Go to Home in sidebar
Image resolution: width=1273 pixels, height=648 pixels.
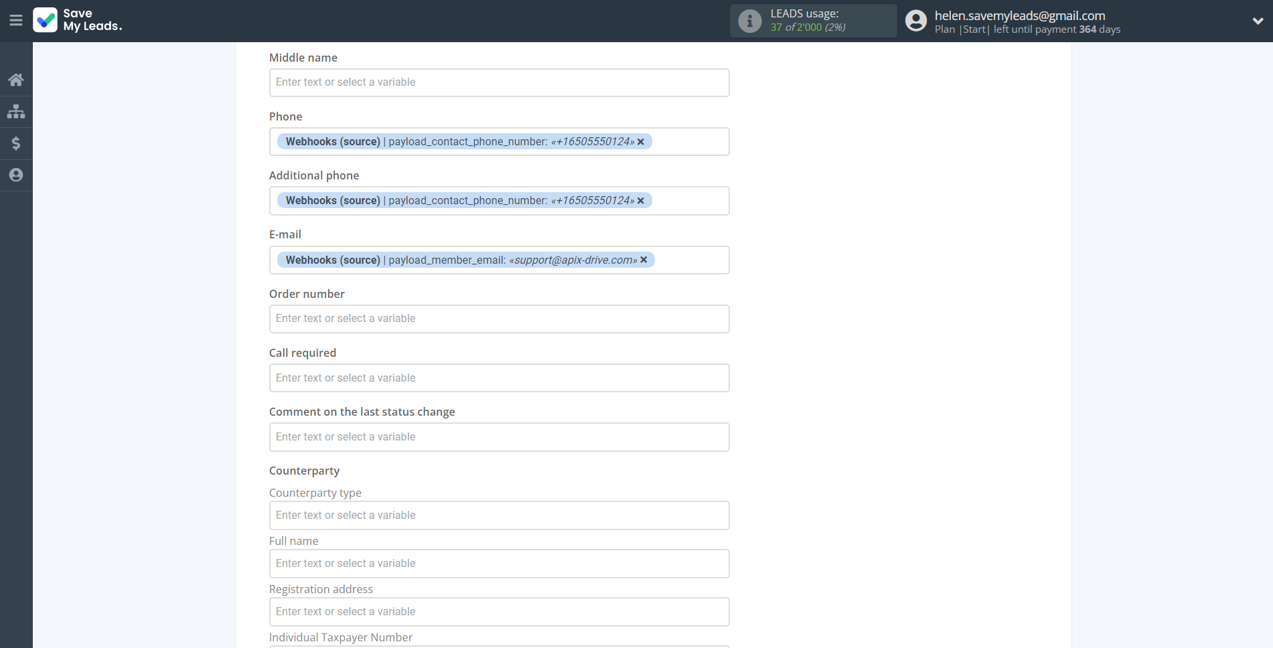tap(16, 80)
